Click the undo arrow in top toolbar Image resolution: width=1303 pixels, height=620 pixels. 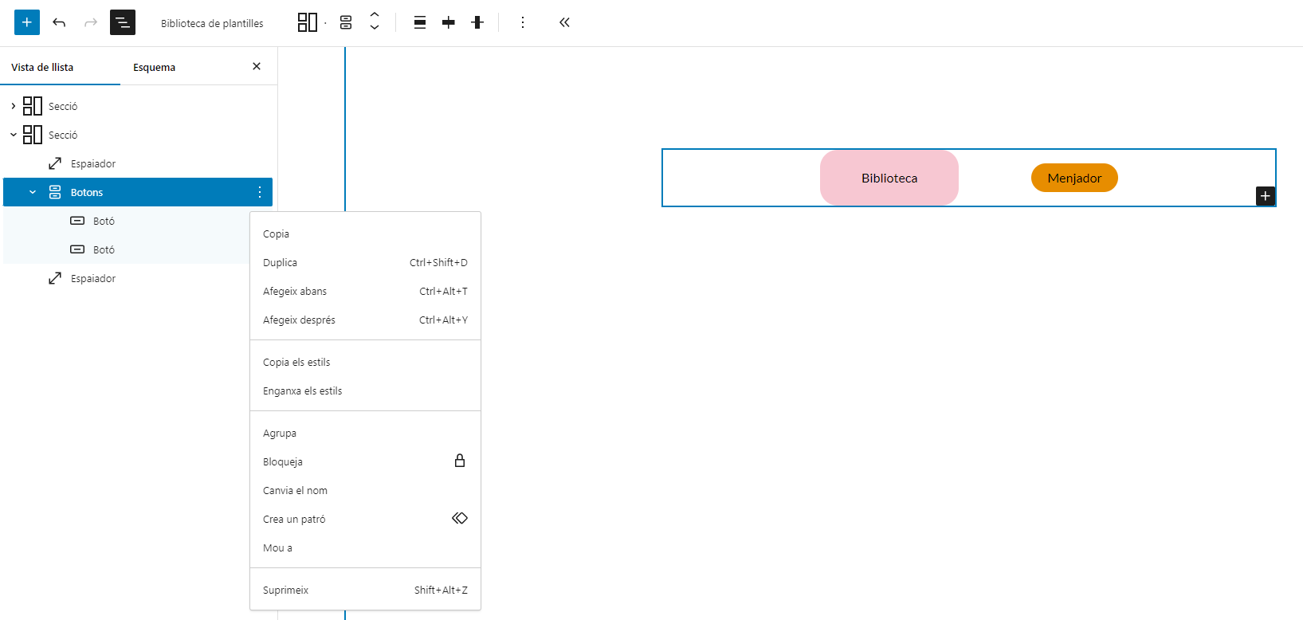[x=59, y=22]
